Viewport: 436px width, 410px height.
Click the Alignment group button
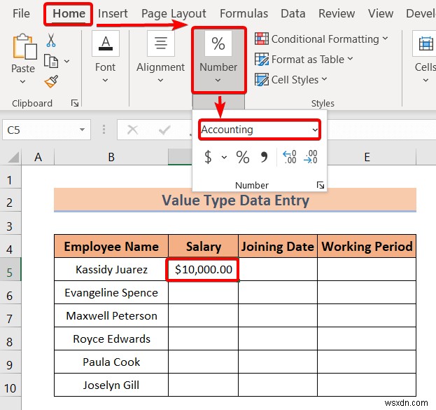click(x=160, y=57)
